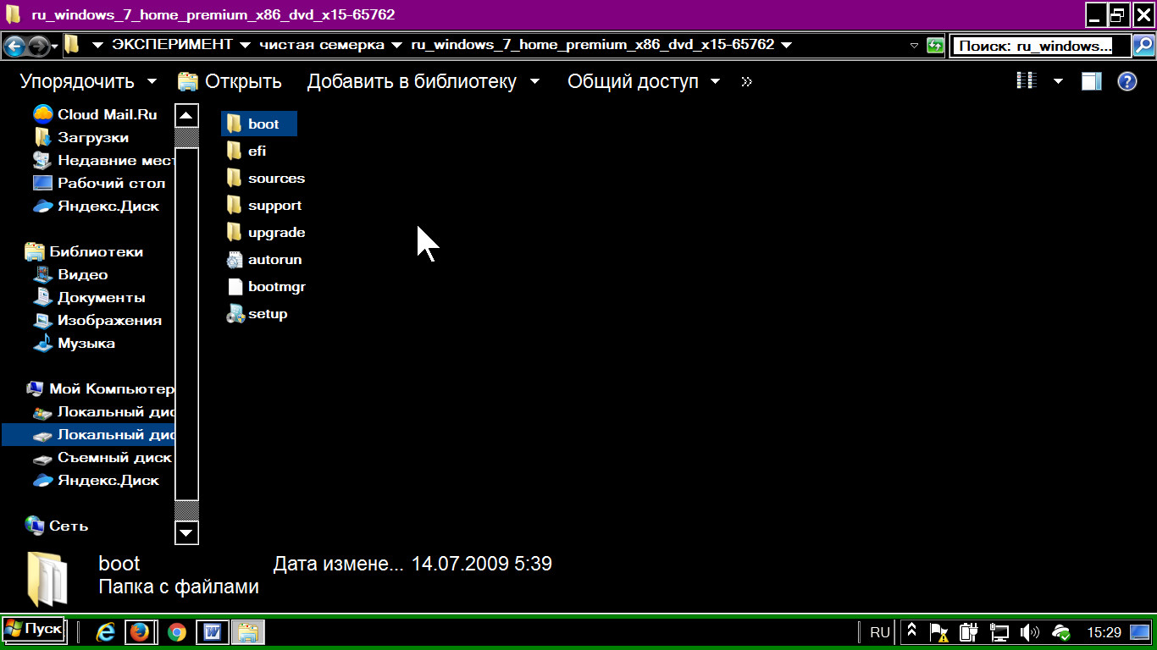Click the Yandex.Disk tray icon
1157x650 pixels.
(x=1060, y=632)
